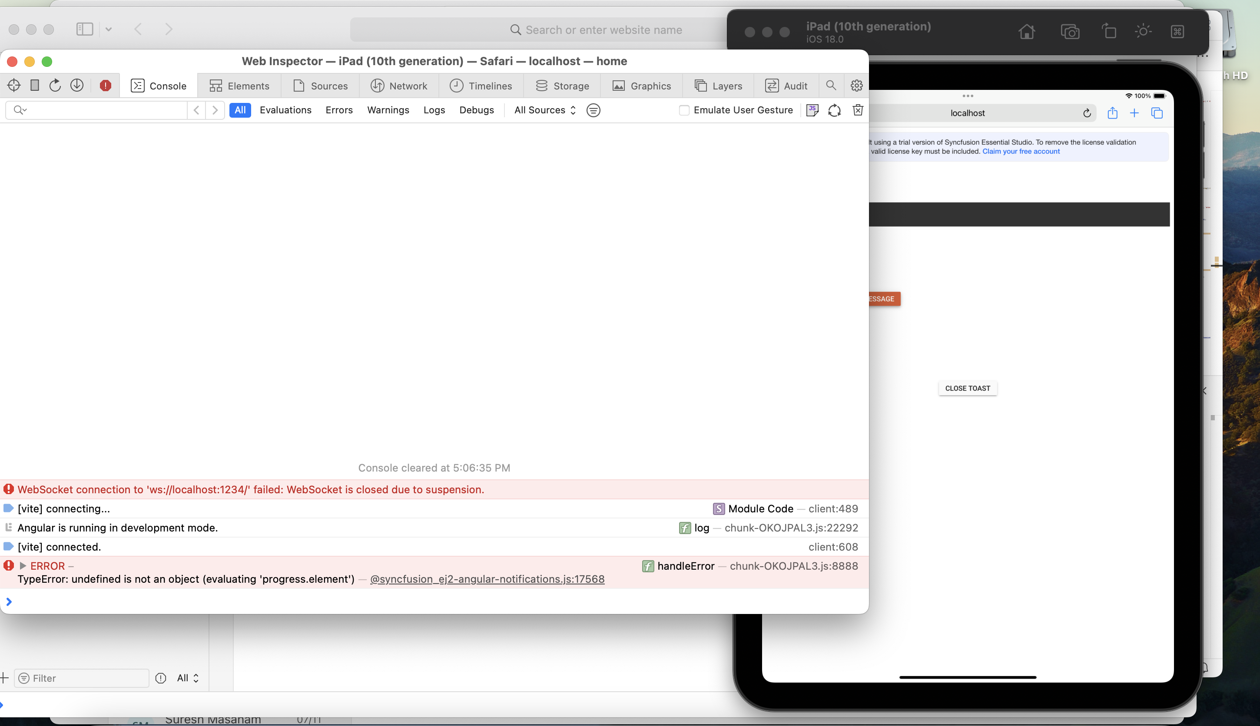
Task: Click red error indicator in inspector toolbar
Action: click(105, 86)
